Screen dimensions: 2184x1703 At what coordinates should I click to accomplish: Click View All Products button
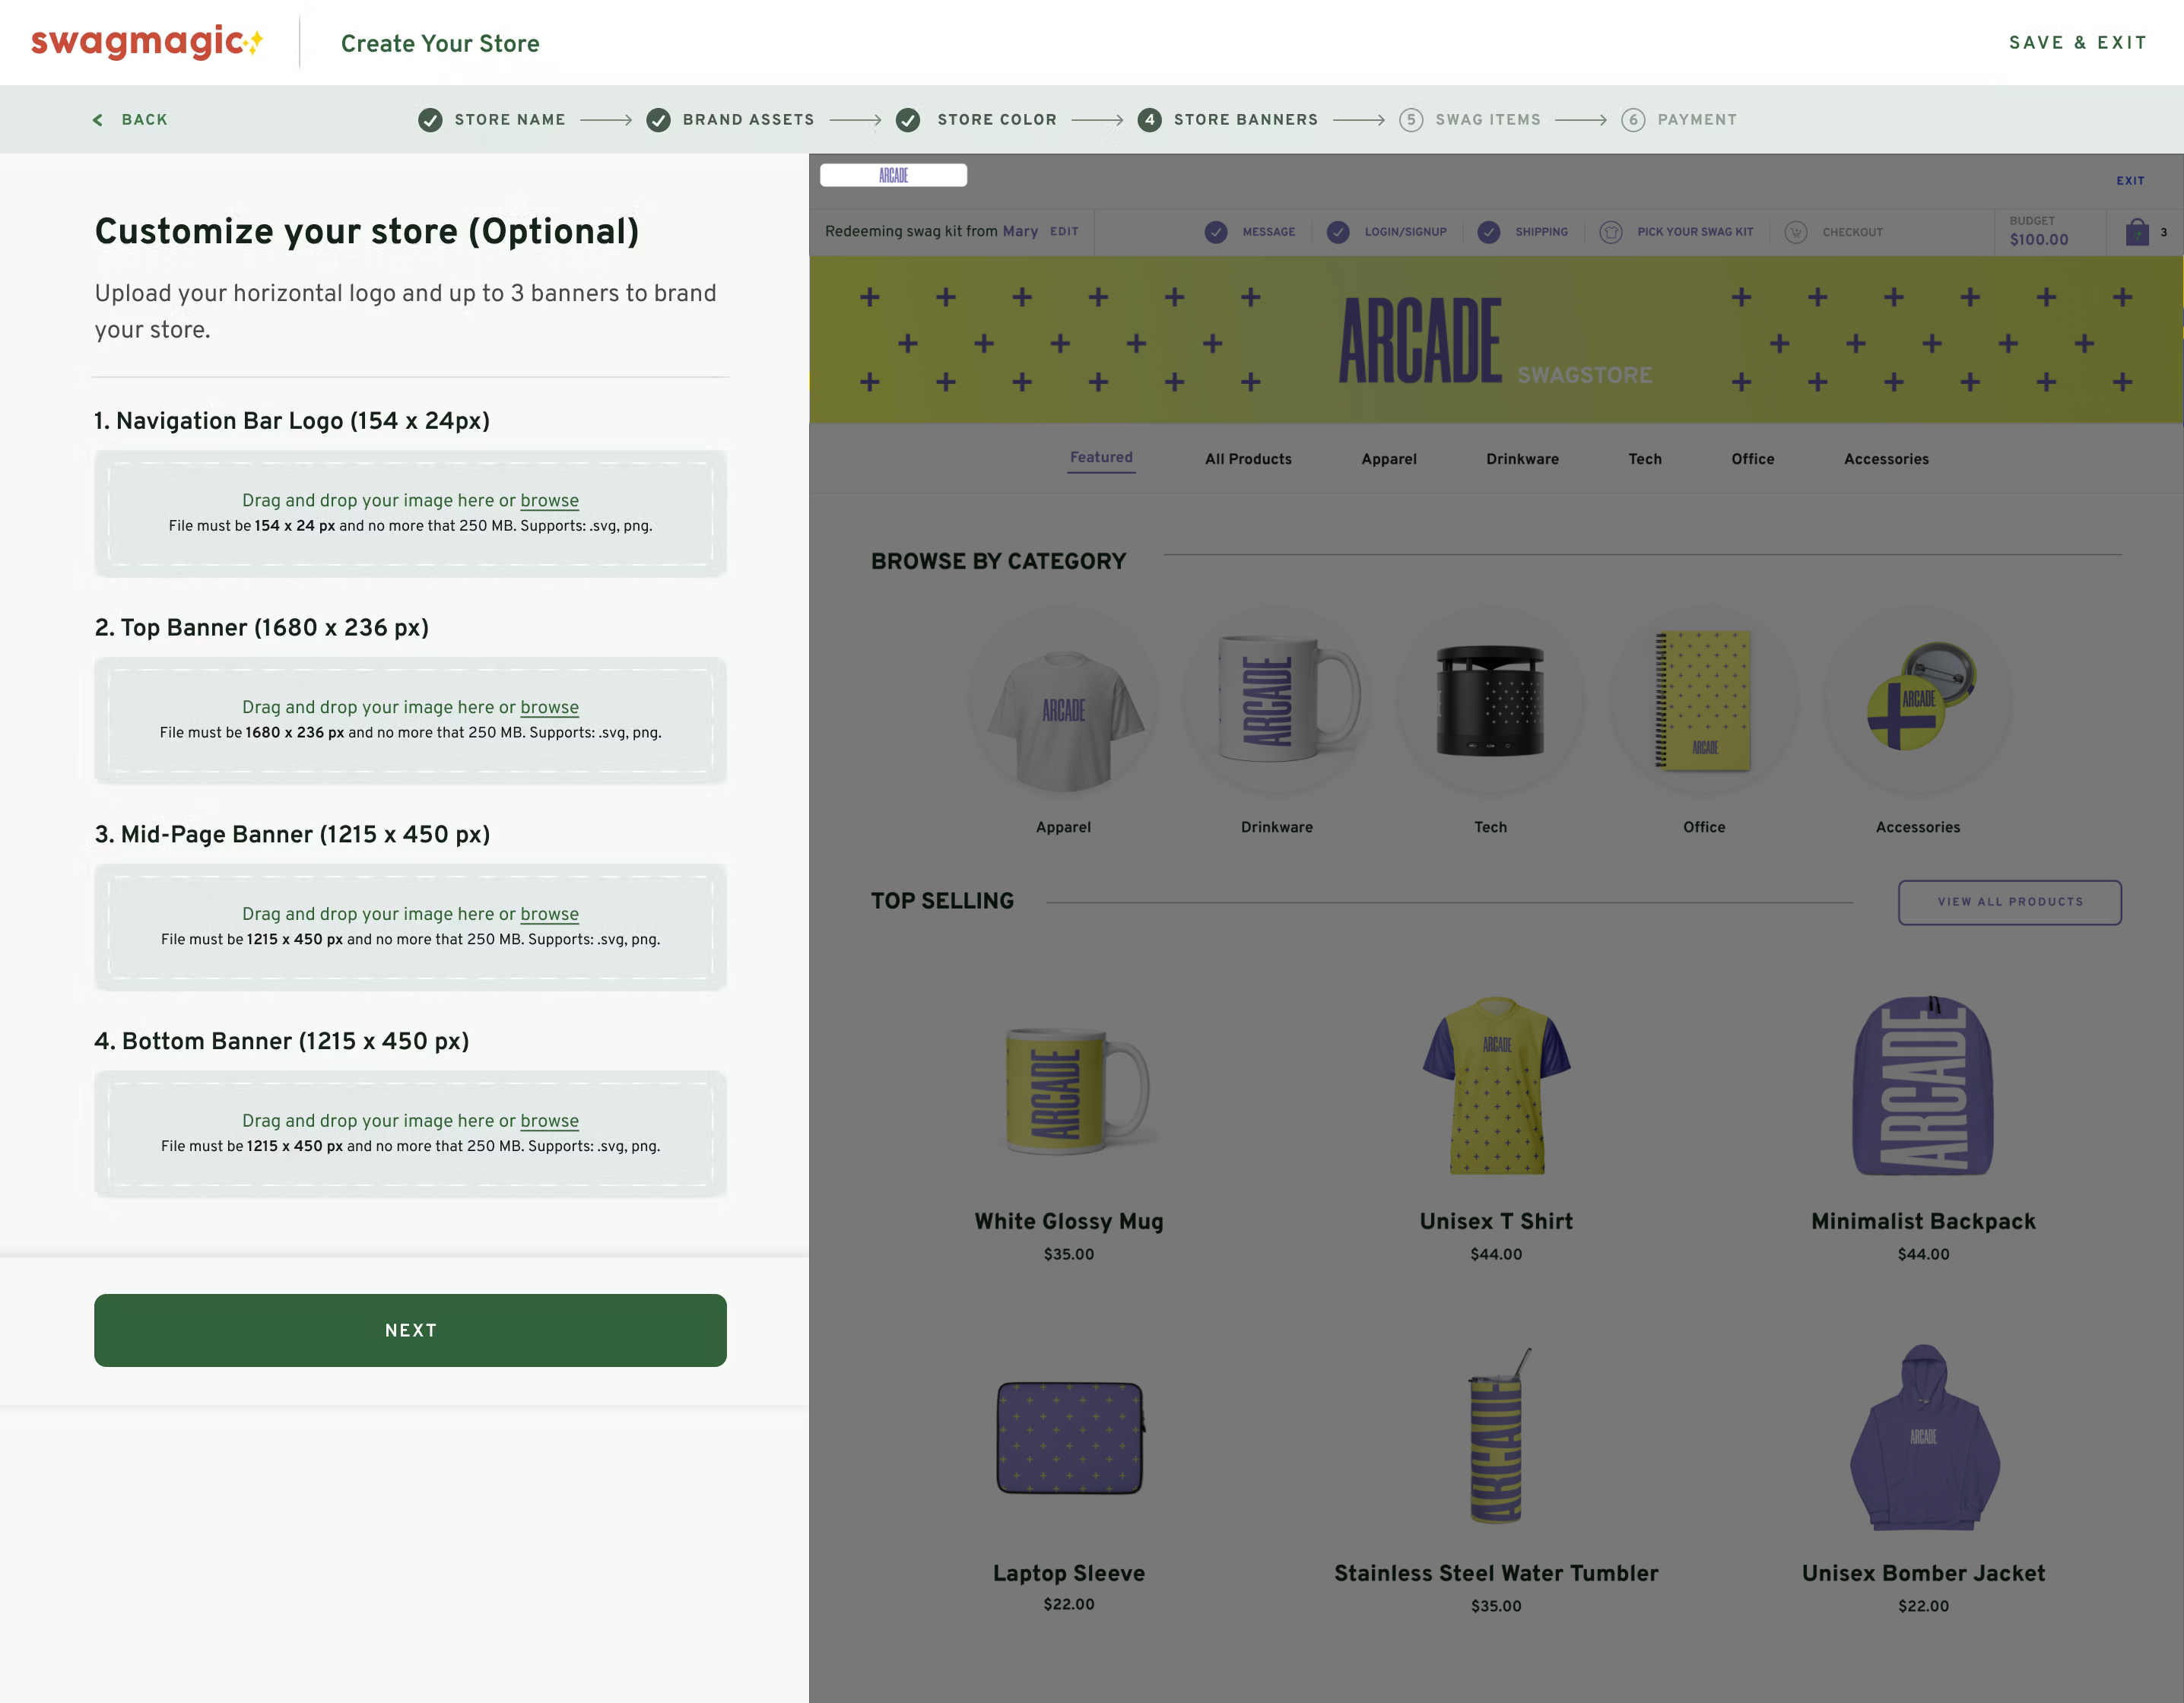(2010, 902)
